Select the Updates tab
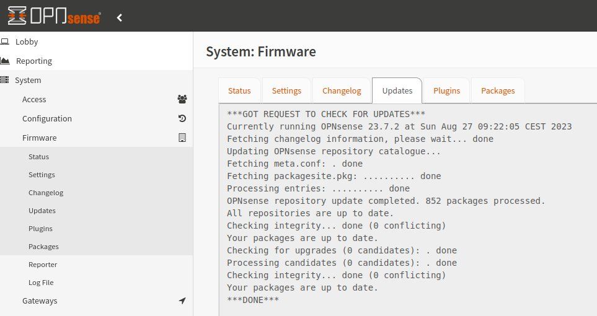Viewport: 597px width, 316px height. 397,90
